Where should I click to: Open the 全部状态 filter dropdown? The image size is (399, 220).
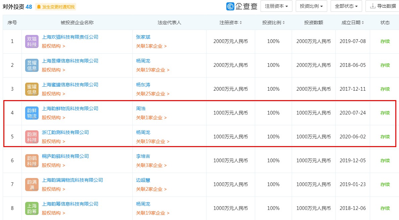[x=346, y=6]
